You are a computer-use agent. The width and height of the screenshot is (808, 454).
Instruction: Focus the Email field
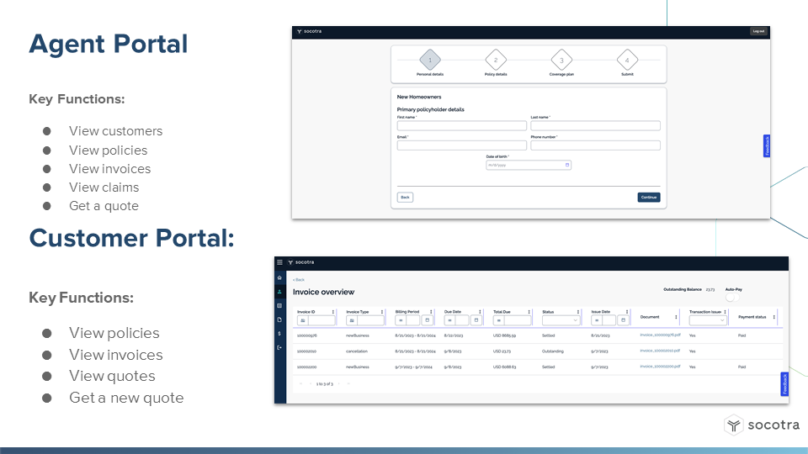pyautogui.click(x=462, y=145)
